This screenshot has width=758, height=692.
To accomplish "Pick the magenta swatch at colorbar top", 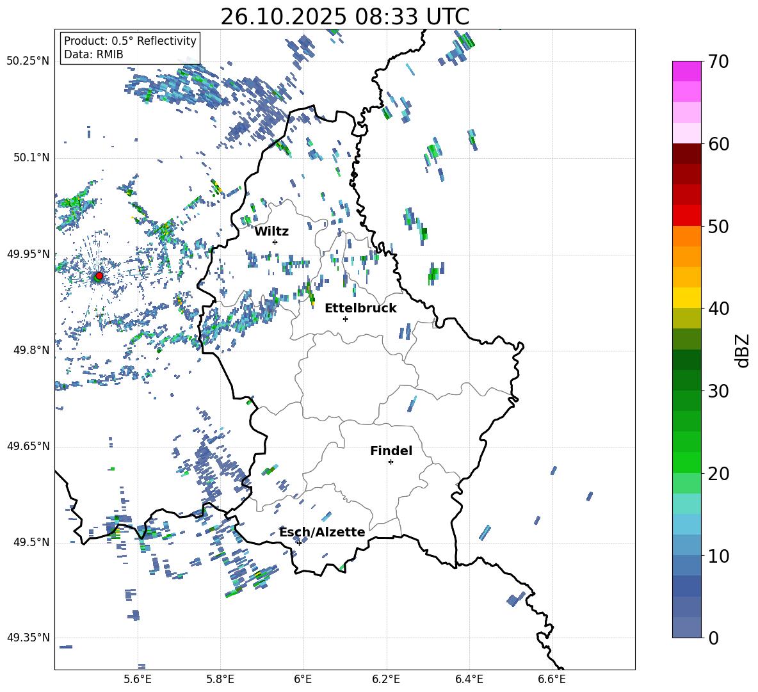I will (x=687, y=71).
